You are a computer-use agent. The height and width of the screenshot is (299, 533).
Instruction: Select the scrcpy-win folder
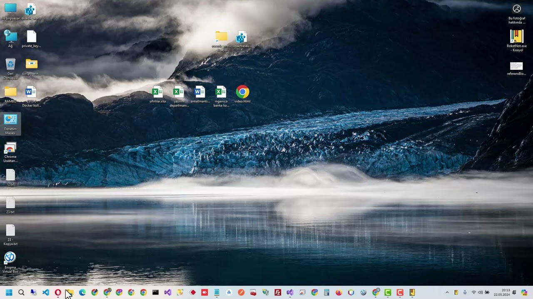[31, 66]
